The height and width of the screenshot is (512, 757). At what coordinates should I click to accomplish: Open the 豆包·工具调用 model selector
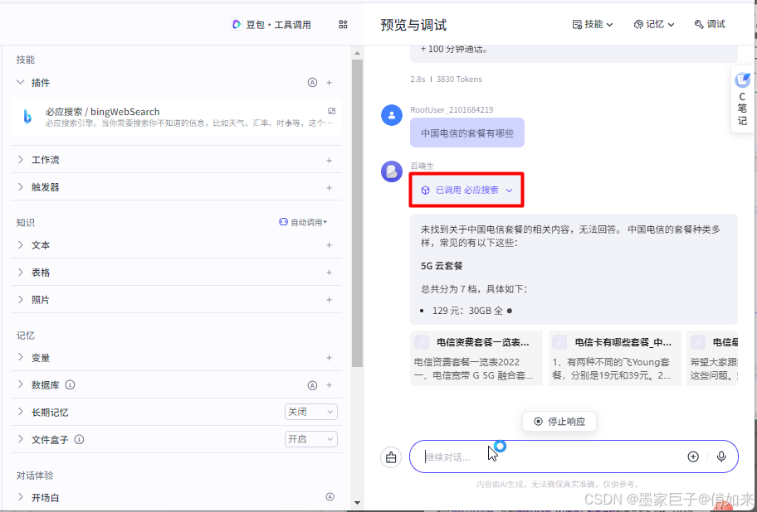coord(271,25)
